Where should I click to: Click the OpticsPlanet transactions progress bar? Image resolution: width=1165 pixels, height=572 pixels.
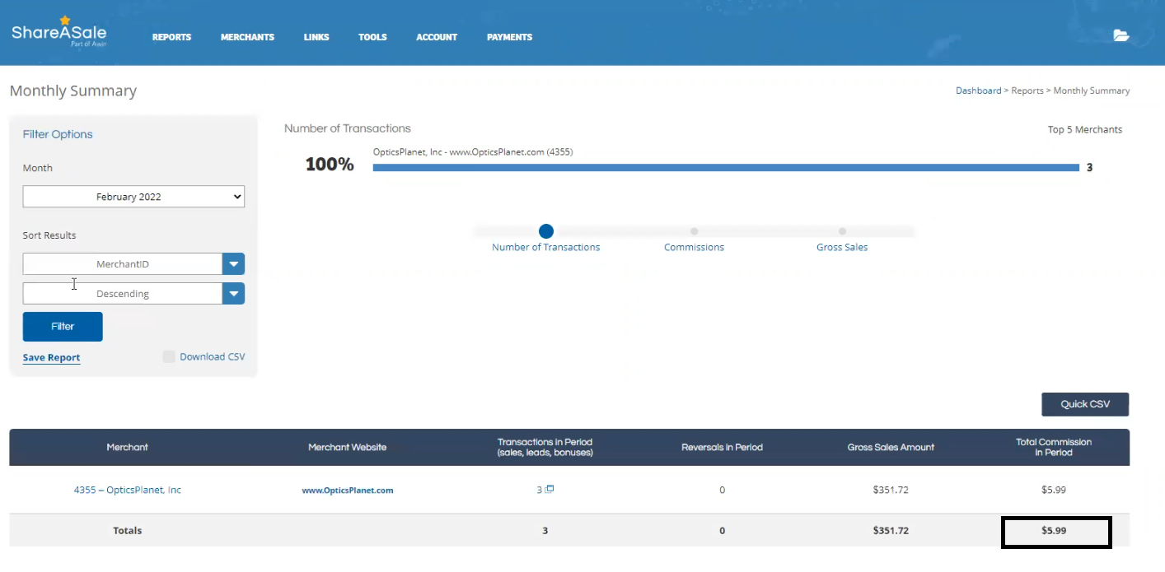[726, 167]
